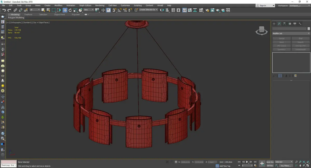The image size is (311, 168).
Task: Toggle Absolute/Offset transform type-in mode
Action: point(176,162)
